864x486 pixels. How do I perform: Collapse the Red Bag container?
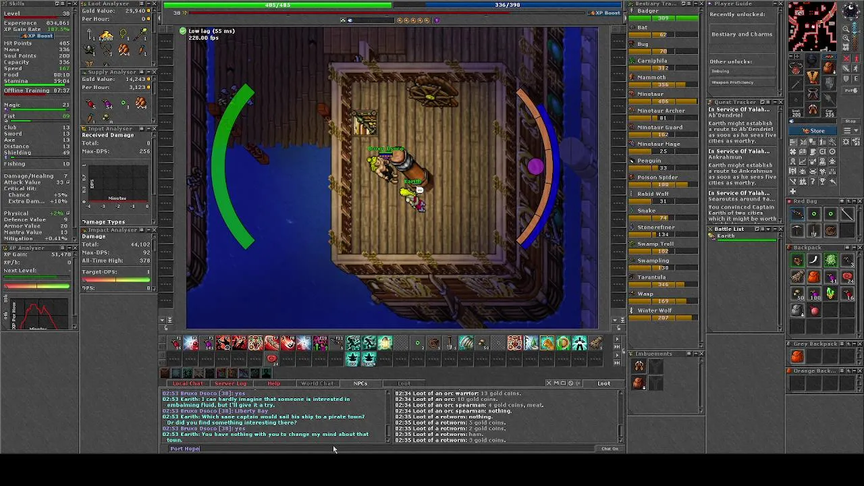coord(855,201)
